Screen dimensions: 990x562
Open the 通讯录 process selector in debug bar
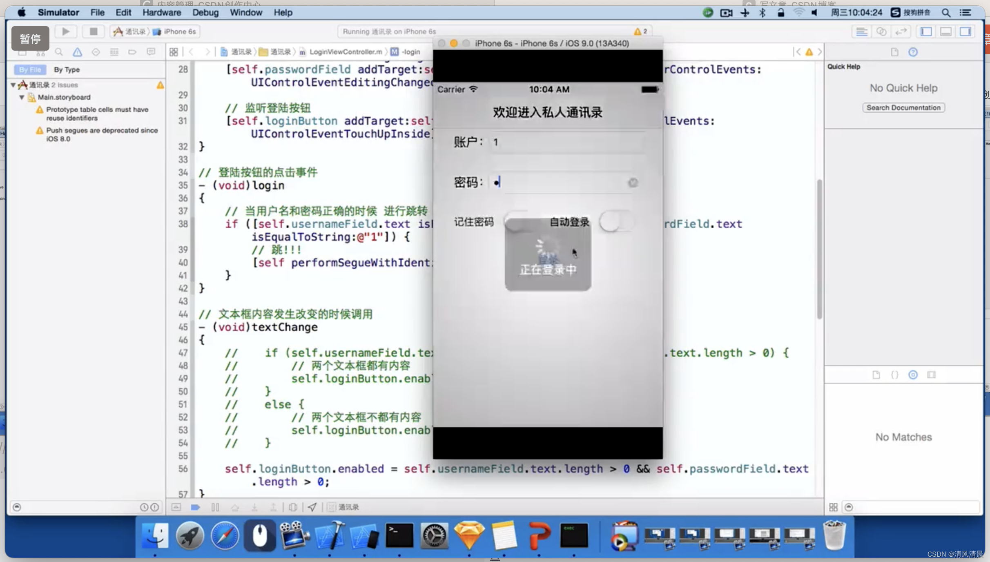(343, 507)
